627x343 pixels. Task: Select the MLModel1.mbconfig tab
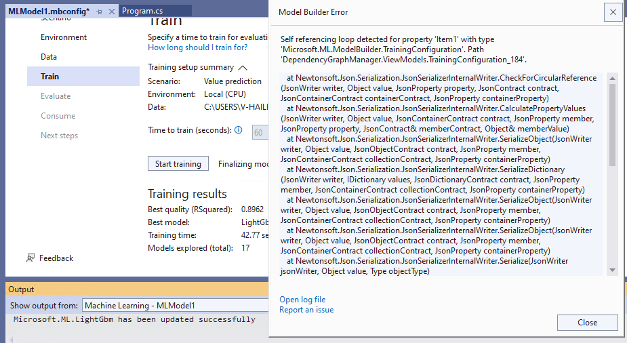click(49, 12)
